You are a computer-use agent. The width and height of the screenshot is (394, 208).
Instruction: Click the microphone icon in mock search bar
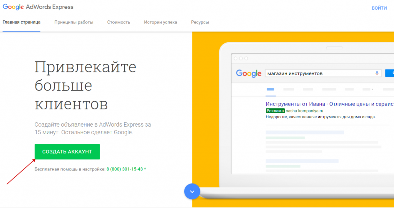point(377,73)
